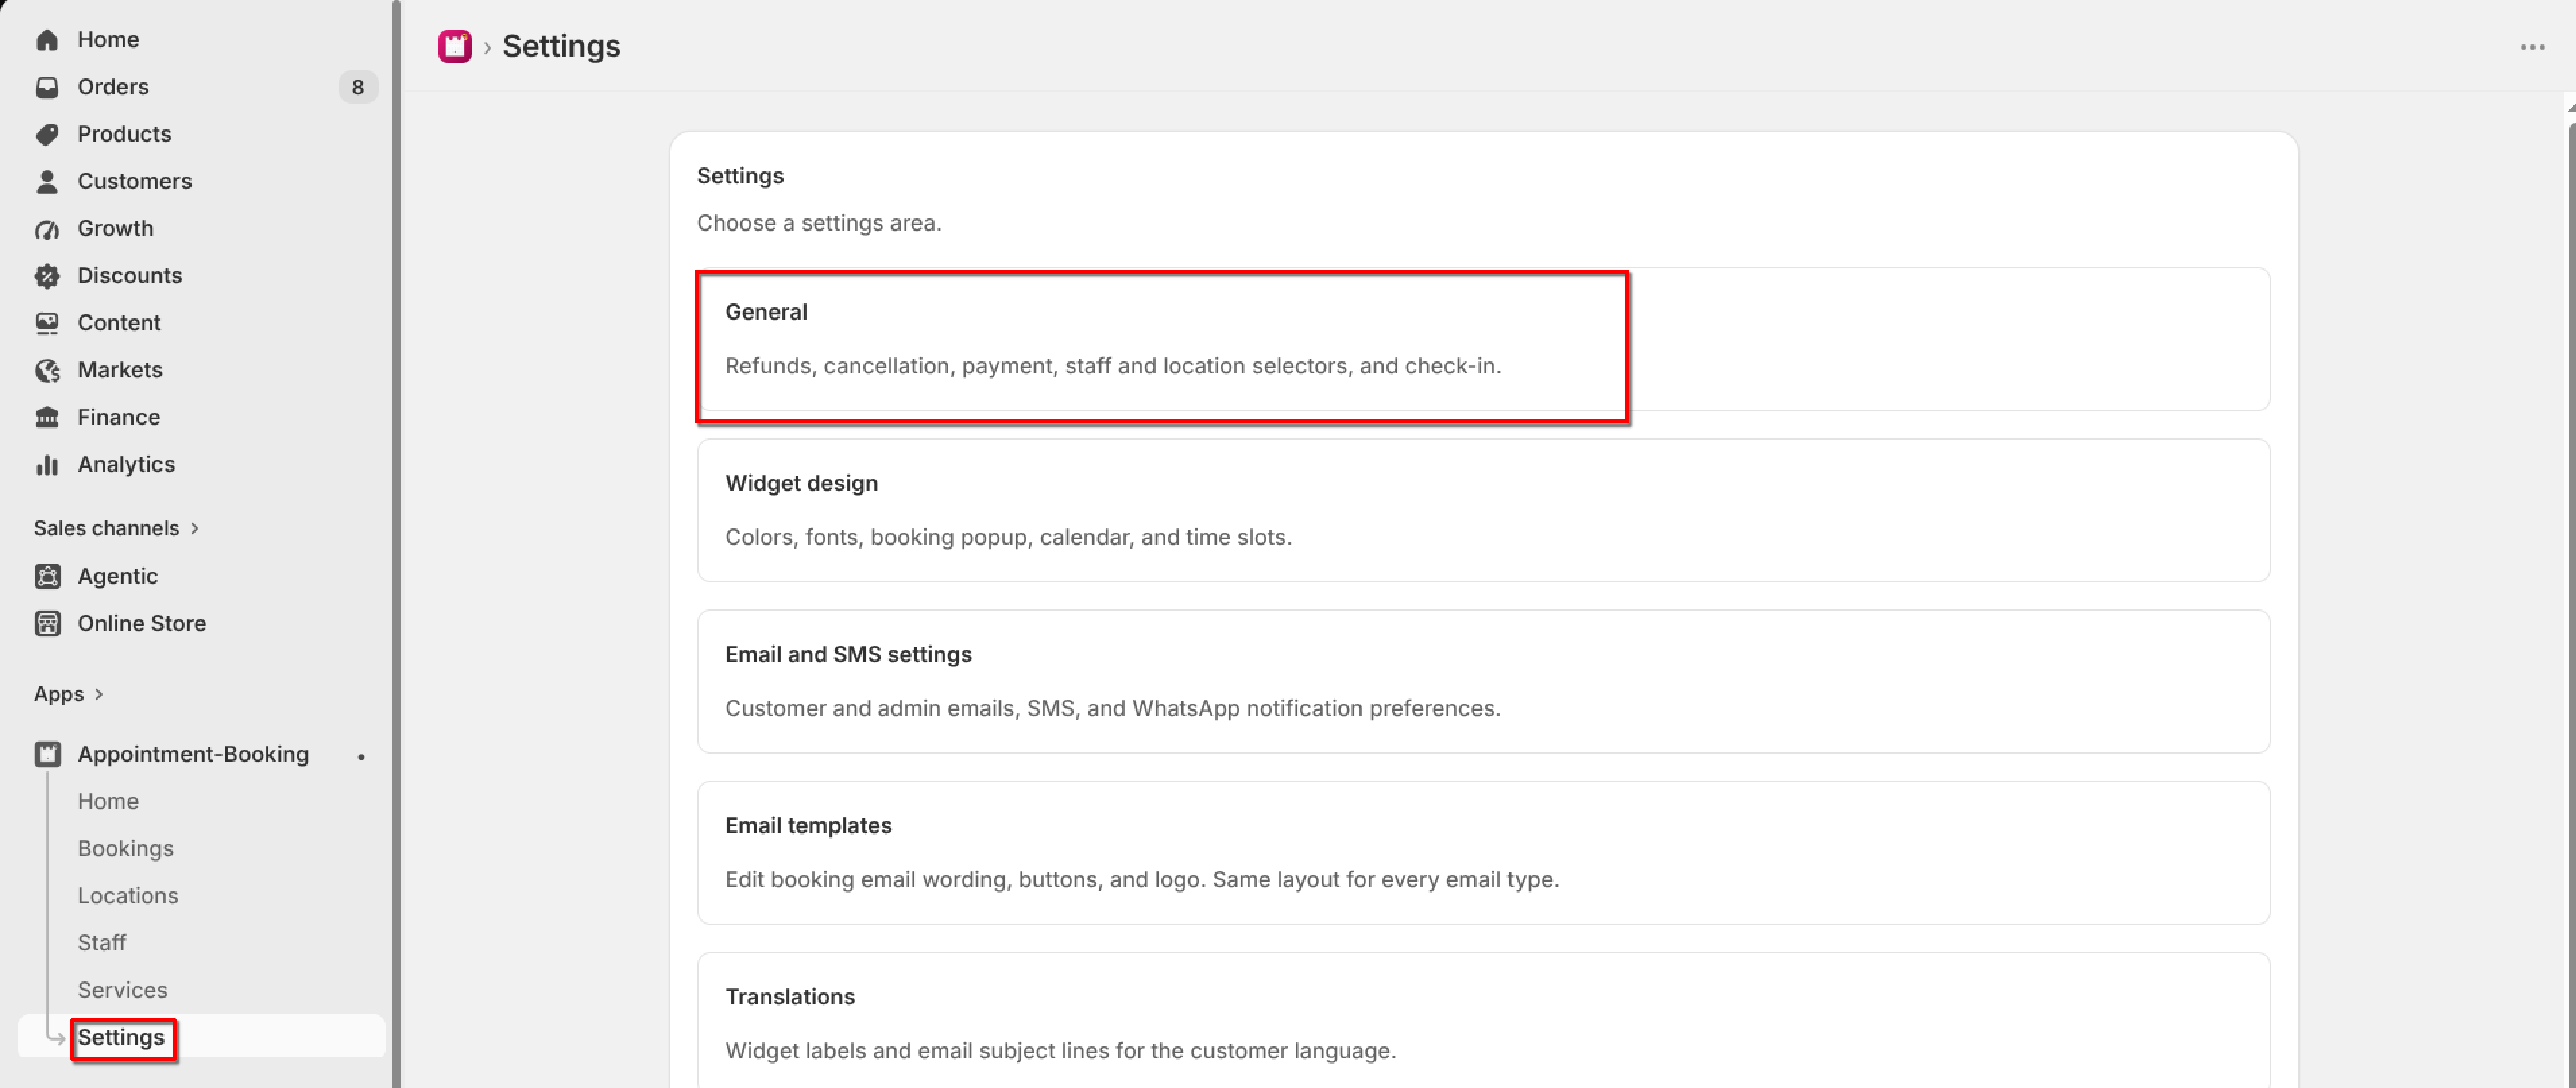Click the Content image icon

pyautogui.click(x=47, y=323)
